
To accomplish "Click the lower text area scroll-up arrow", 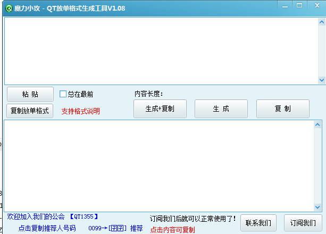I will (x=317, y=124).
